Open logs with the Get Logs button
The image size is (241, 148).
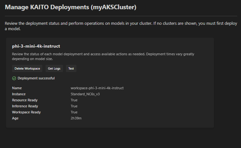54,68
